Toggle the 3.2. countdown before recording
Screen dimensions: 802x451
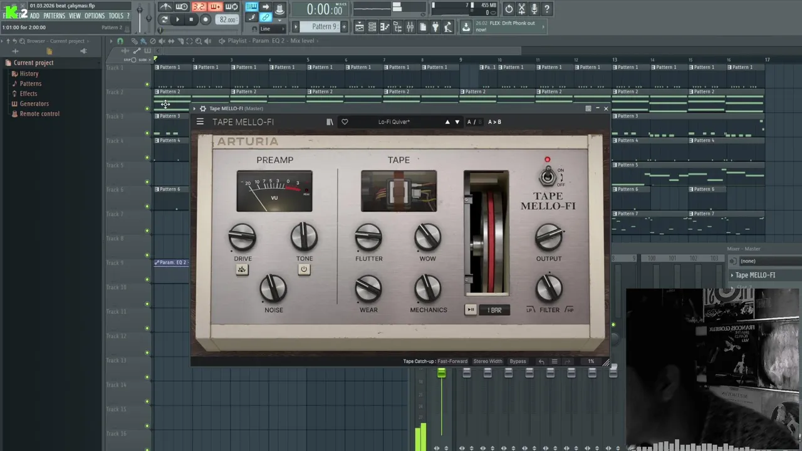(x=199, y=7)
